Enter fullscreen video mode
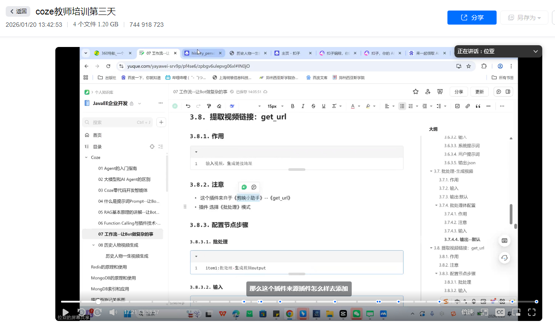555x328 pixels. [532, 312]
